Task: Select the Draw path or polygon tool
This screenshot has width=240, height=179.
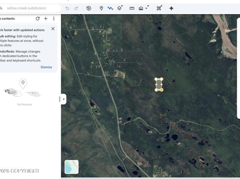Action: click(x=110, y=8)
